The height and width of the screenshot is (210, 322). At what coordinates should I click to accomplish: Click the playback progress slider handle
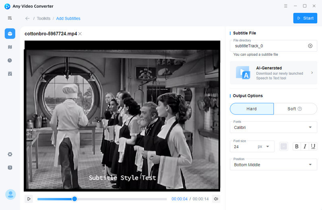click(74, 199)
